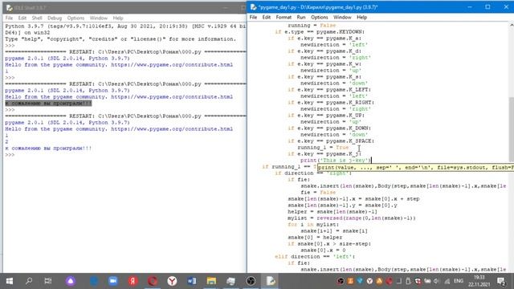Open Debug menu in IDLE Shell
The height and width of the screenshot is (289, 514).
[55, 18]
